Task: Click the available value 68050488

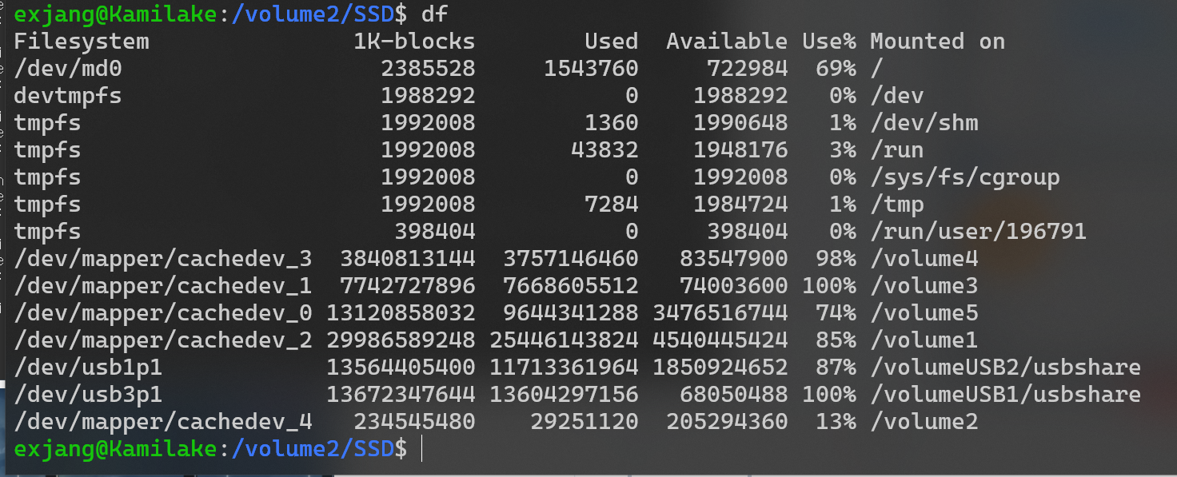Action: point(734,395)
